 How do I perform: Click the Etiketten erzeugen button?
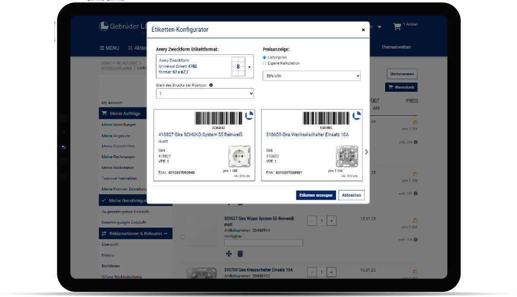(316, 195)
